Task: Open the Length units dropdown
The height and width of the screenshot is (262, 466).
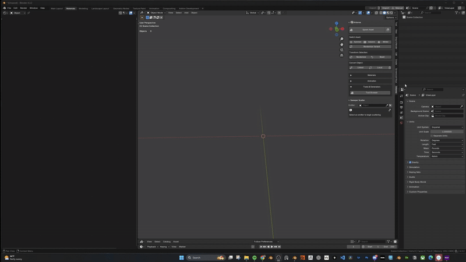Action: pos(447,144)
